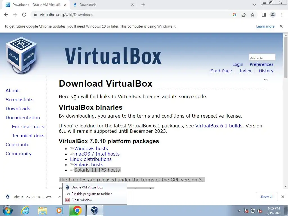Share this page using the share icon
The width and height of the screenshot is (288, 216).
[x=244, y=15]
